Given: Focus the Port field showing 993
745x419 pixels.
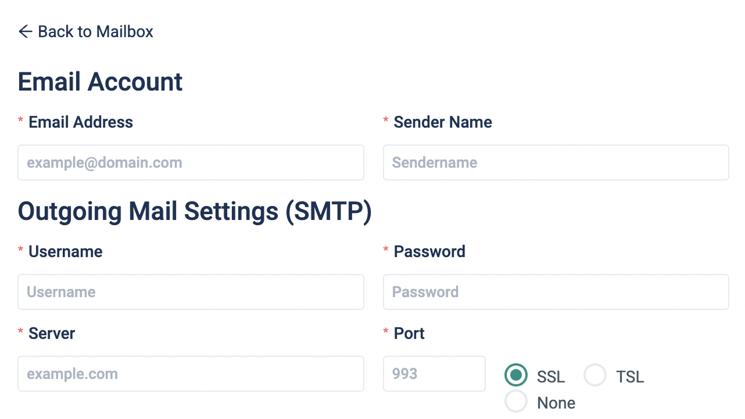Looking at the screenshot, I should [x=434, y=374].
